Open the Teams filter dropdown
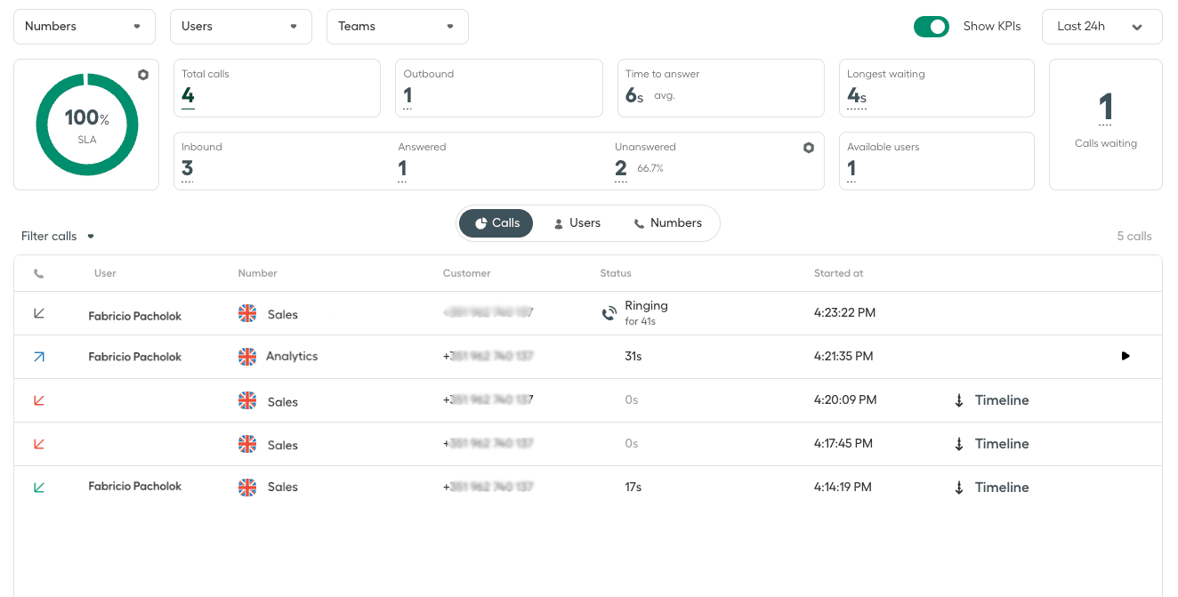This screenshot has height=597, width=1178. click(x=397, y=26)
